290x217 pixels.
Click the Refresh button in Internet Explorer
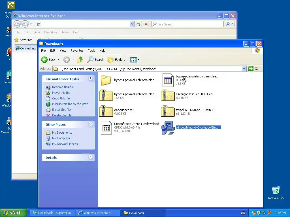coord(139,24)
